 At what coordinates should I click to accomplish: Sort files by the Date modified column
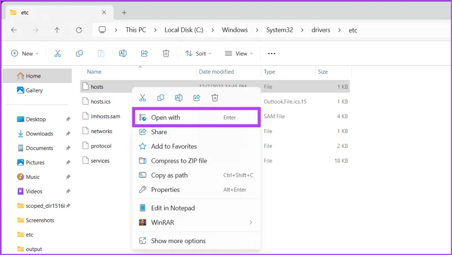[216, 71]
